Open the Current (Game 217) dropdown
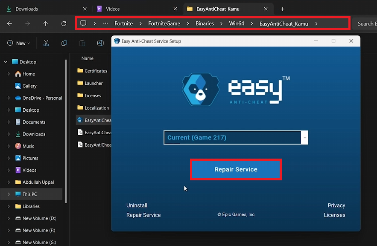377x246 pixels. coord(236,138)
